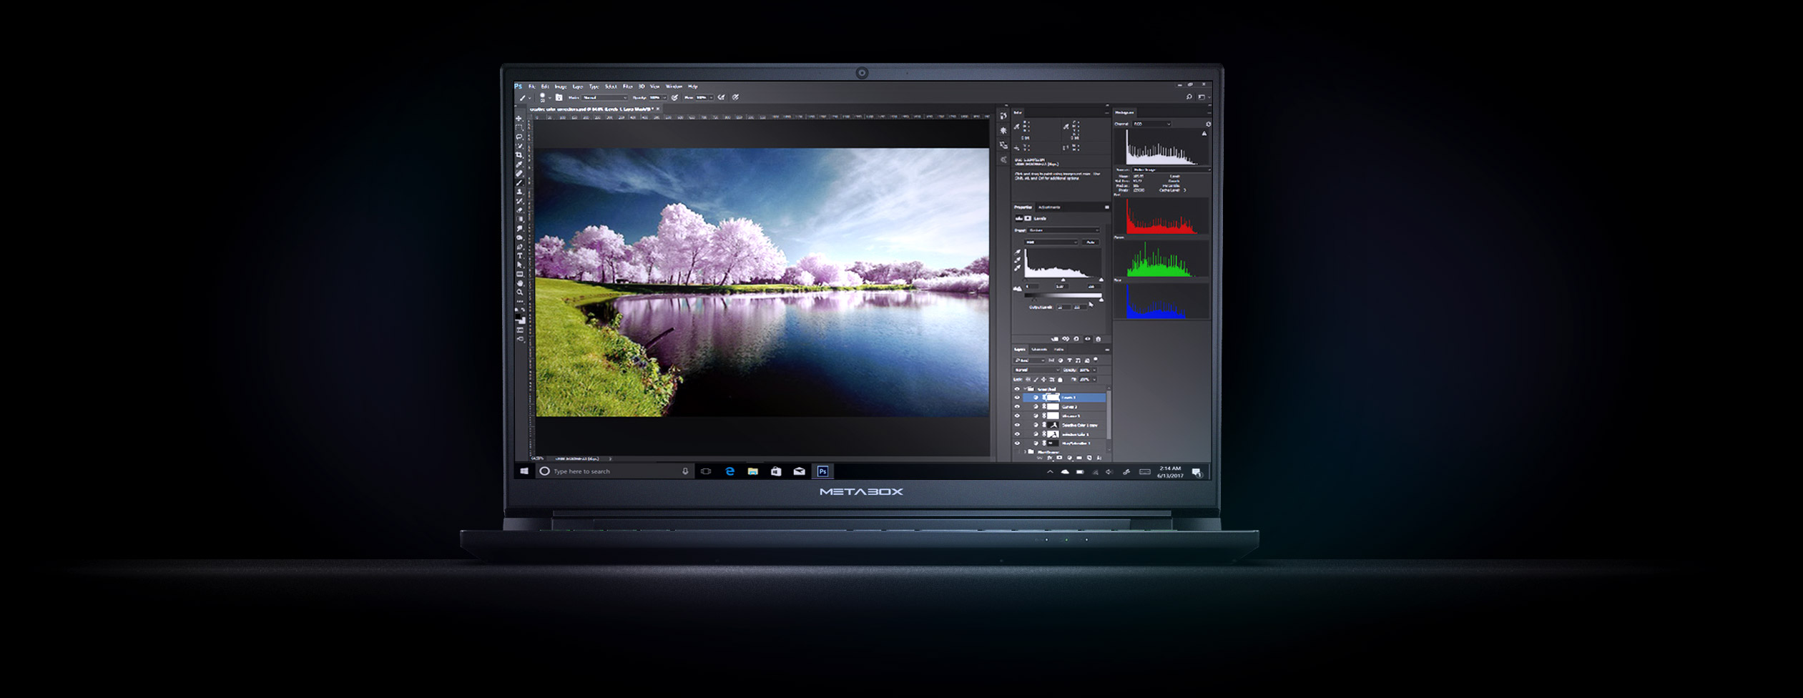This screenshot has height=698, width=1803.
Task: Collapse the top layer group
Action: (x=1026, y=388)
